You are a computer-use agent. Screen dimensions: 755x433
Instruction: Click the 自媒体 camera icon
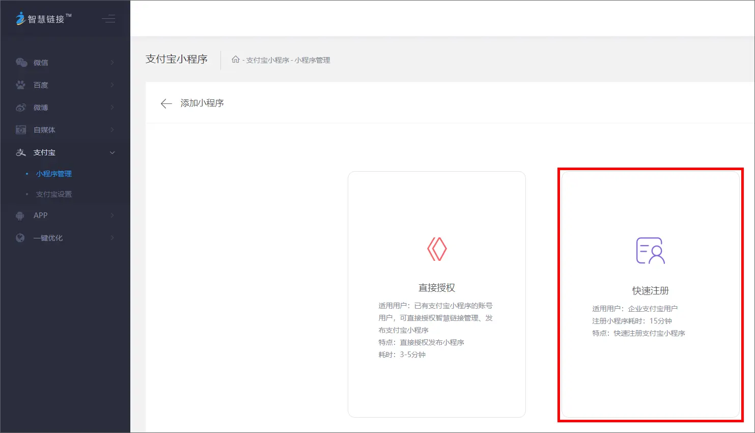click(x=21, y=130)
